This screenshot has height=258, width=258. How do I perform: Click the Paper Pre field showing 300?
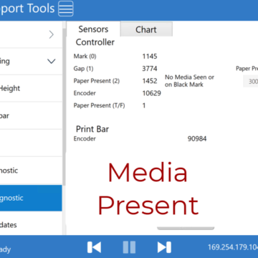click(251, 82)
